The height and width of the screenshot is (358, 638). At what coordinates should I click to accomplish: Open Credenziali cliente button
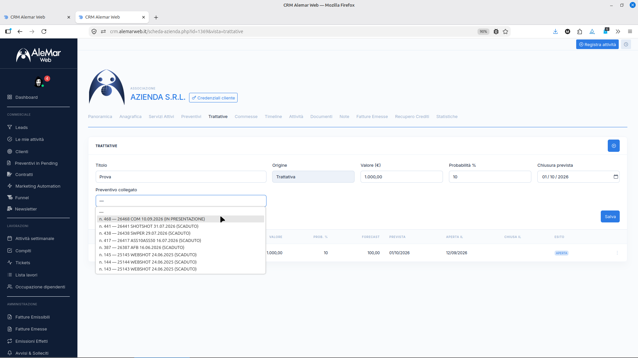point(213,98)
